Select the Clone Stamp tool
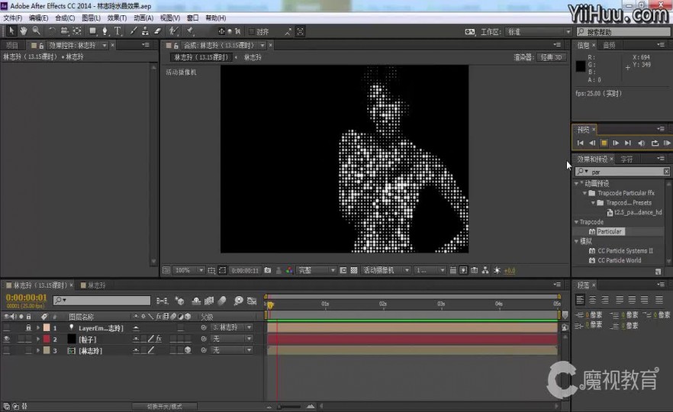 [146, 31]
